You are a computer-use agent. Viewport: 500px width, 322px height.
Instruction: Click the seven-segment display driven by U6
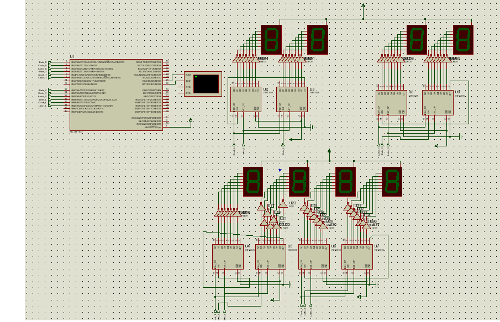click(x=345, y=181)
